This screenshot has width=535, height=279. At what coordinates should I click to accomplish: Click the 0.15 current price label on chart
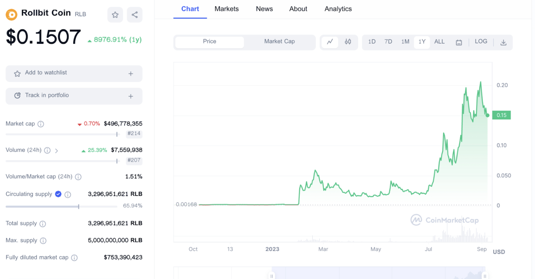[501, 115]
